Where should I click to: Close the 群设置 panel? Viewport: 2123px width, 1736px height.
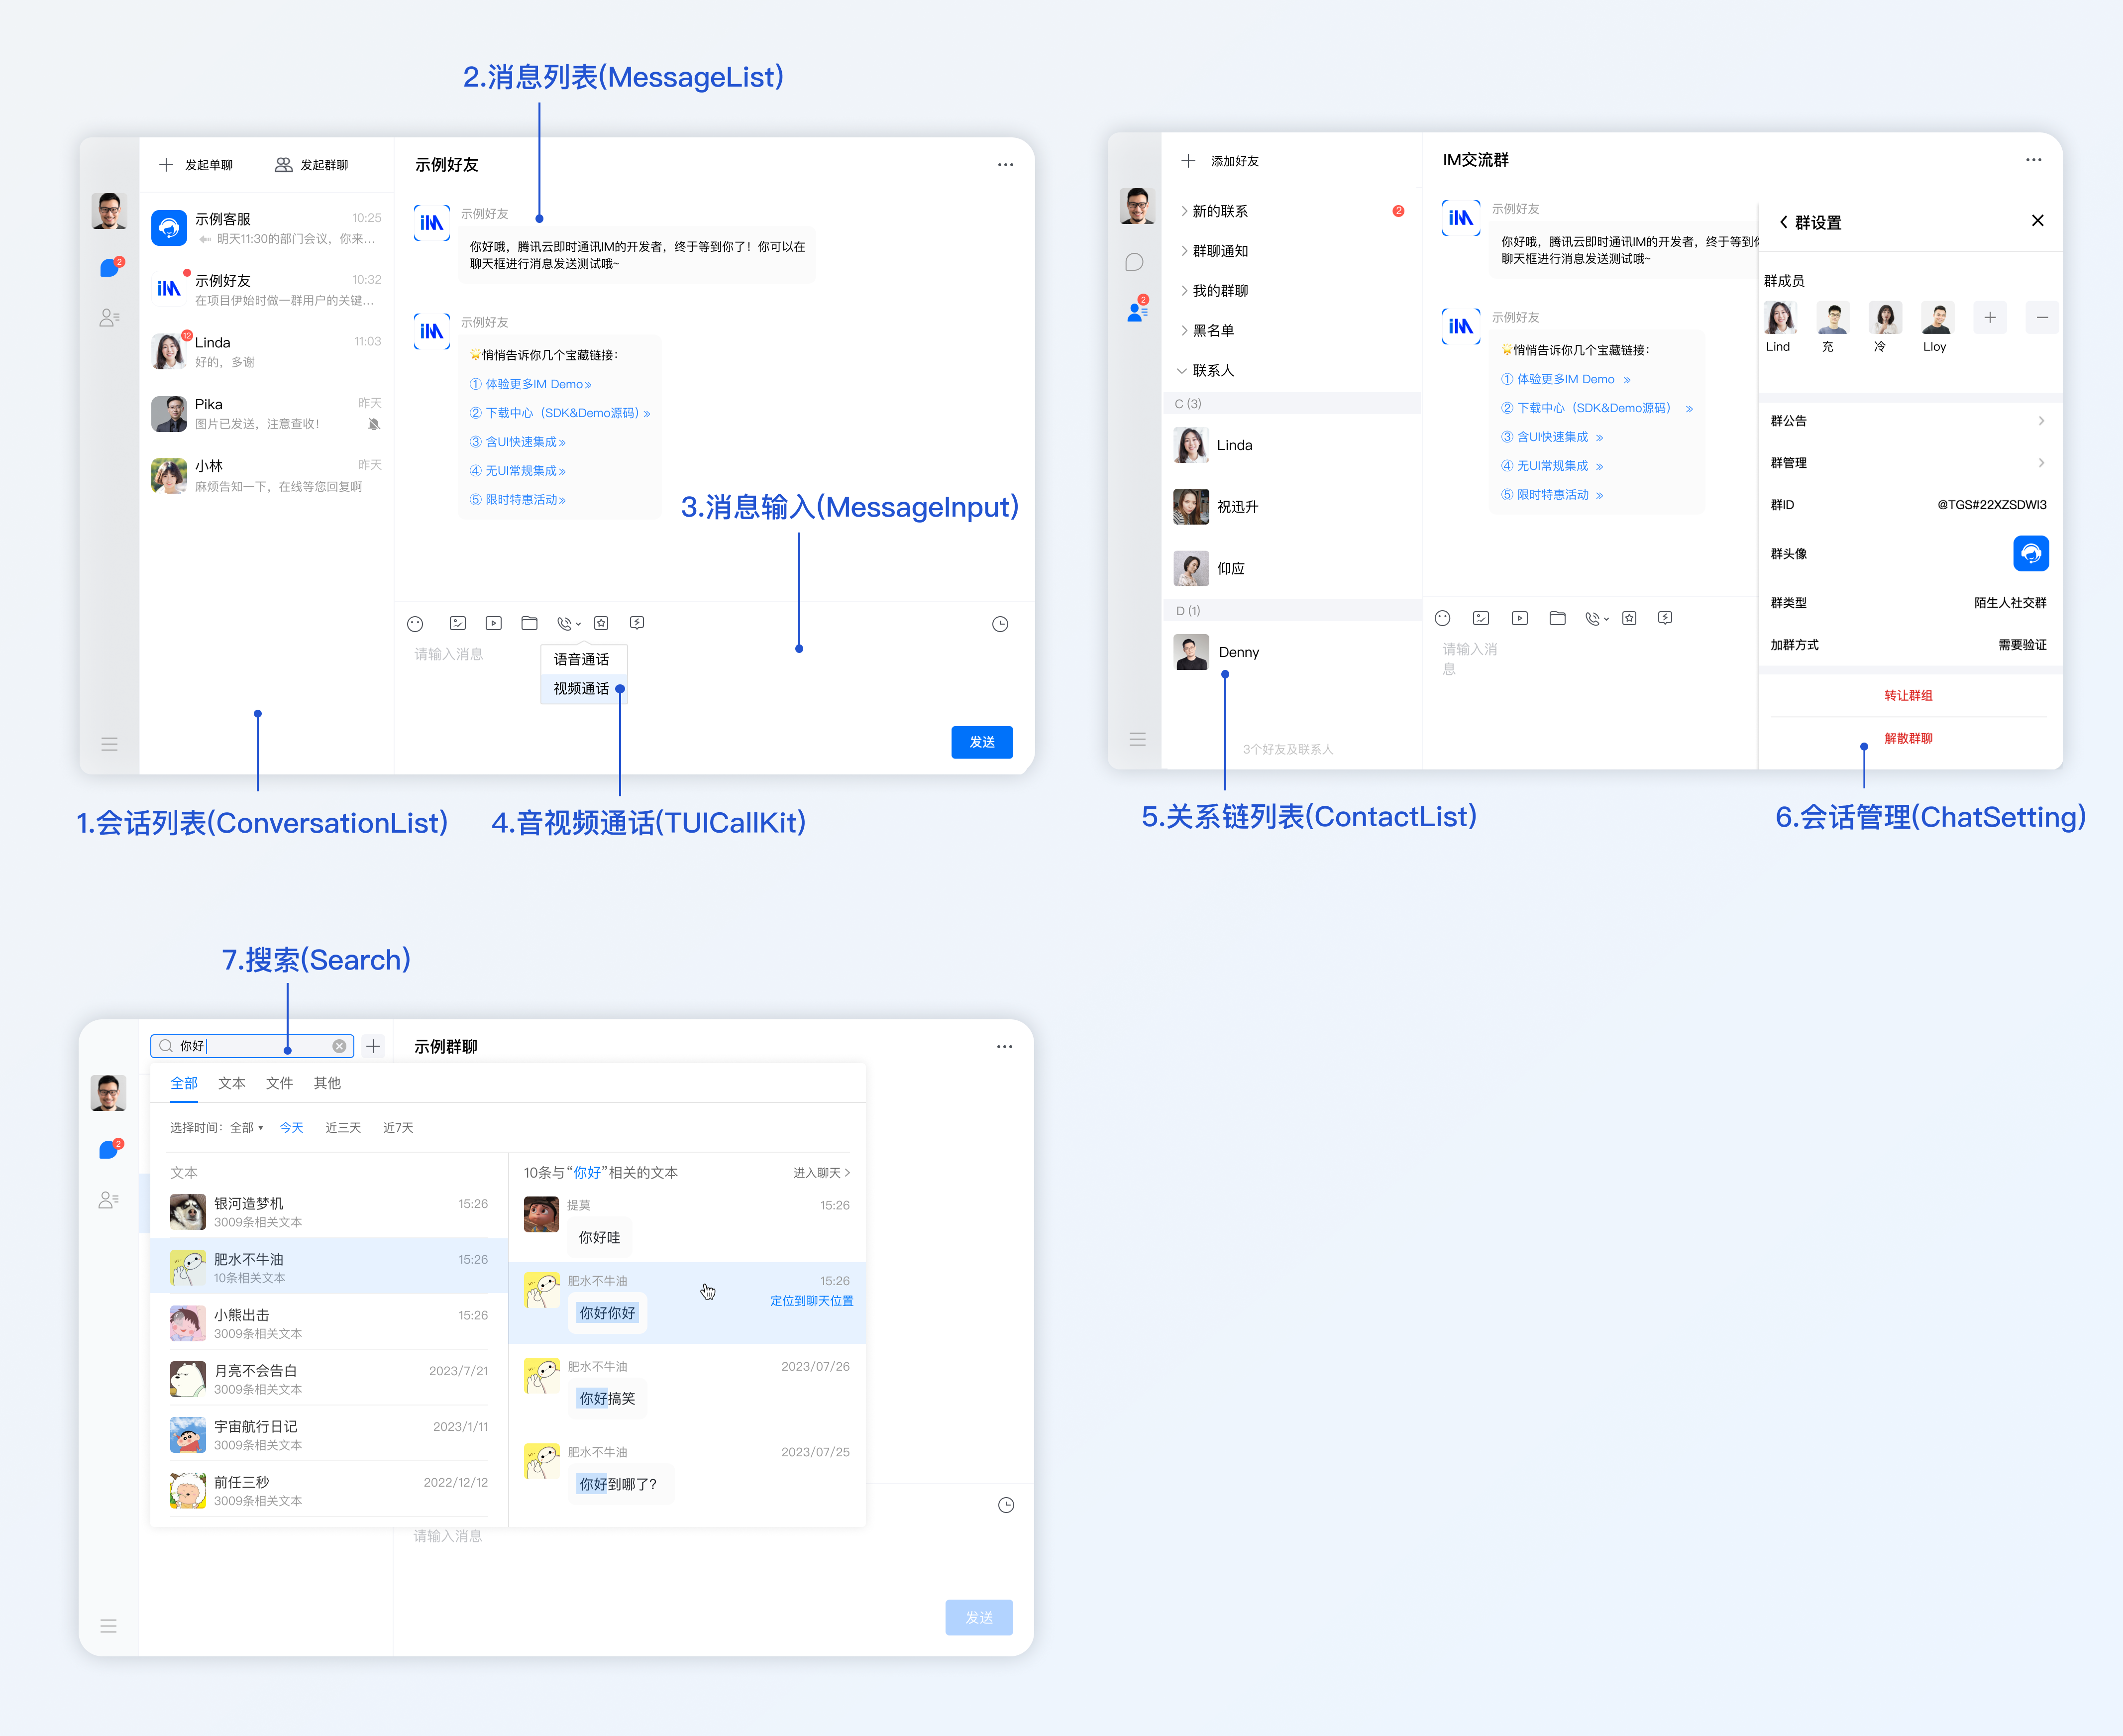pos(2037,221)
